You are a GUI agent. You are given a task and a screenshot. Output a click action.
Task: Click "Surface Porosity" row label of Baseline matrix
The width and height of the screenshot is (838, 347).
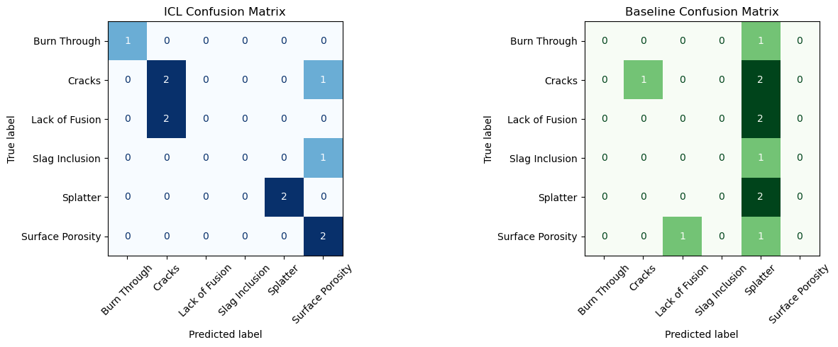538,236
